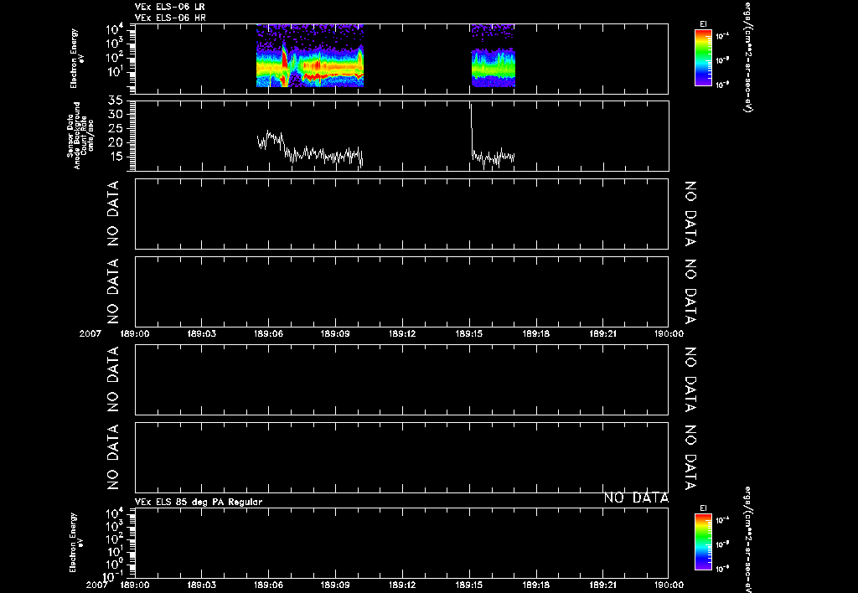Click the 10^4 tick label on the top spectrogram axis
858x593 pixels.
click(x=116, y=28)
